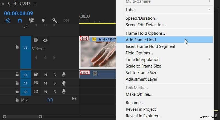Toggle Mix track lock
Viewport: 220px width, 120px height.
(x=17, y=100)
